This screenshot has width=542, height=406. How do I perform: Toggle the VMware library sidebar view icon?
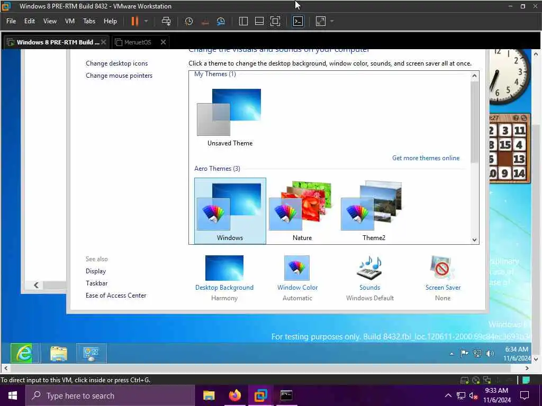coord(243,21)
